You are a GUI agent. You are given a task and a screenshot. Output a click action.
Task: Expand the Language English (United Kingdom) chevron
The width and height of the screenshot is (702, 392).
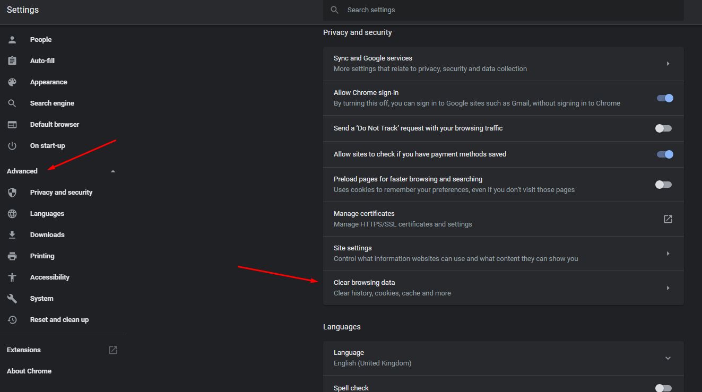[x=668, y=358]
